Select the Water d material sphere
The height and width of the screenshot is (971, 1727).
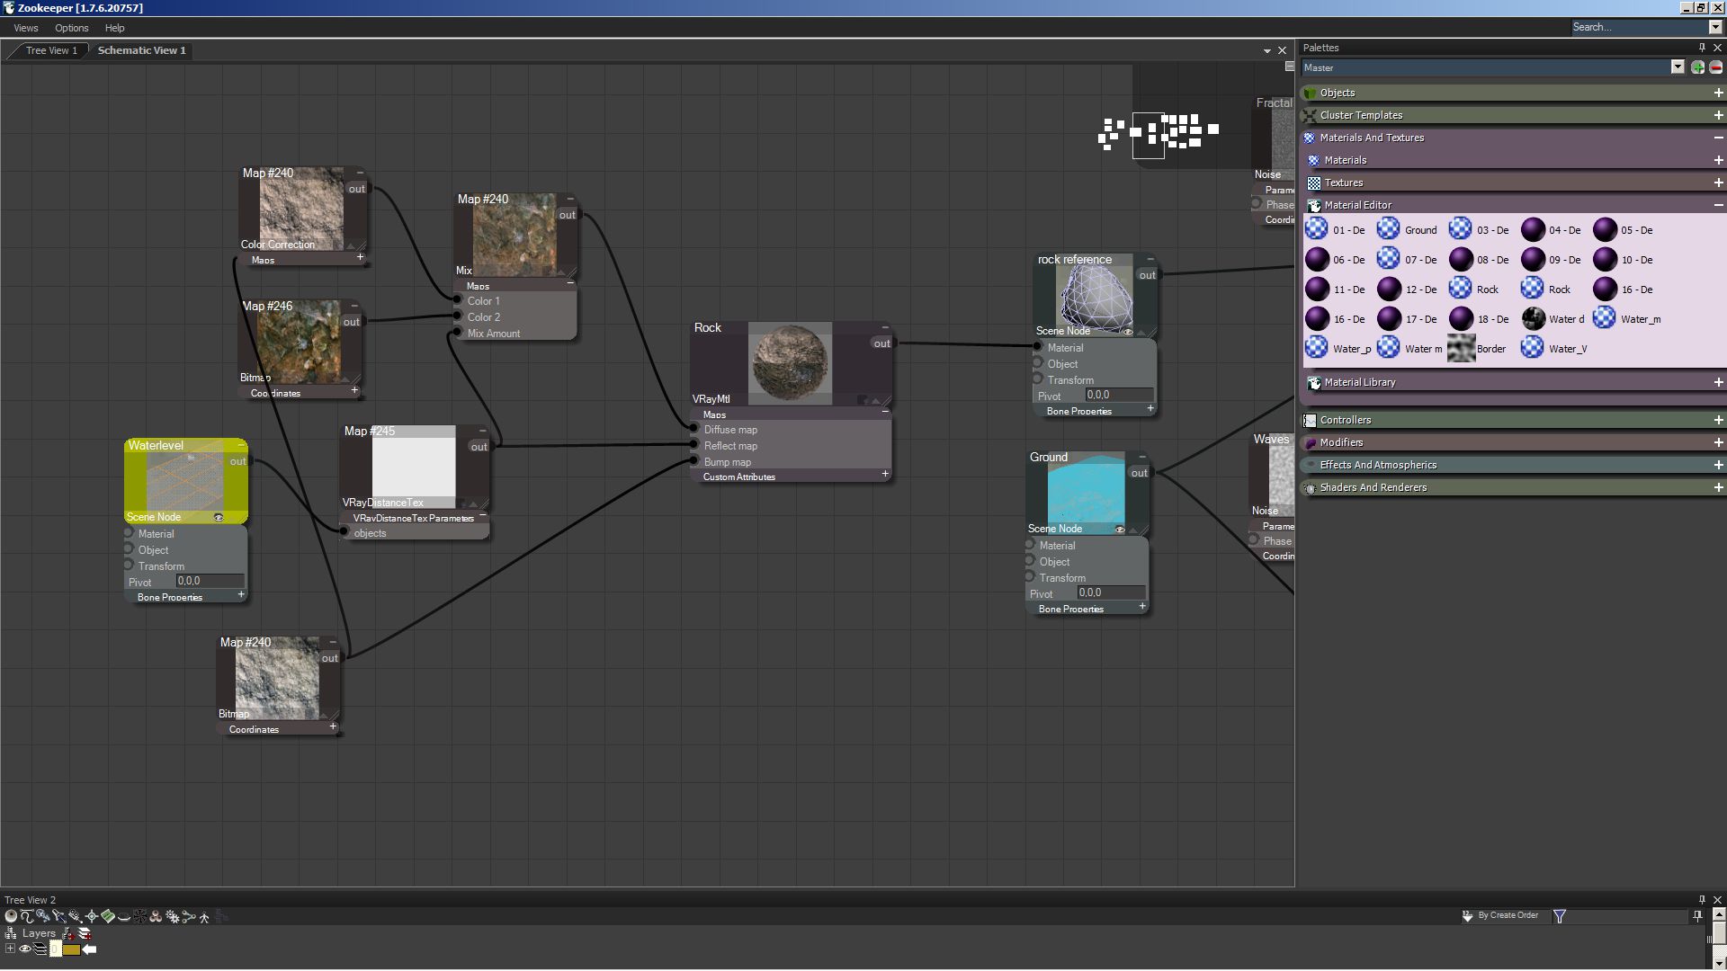(x=1534, y=318)
